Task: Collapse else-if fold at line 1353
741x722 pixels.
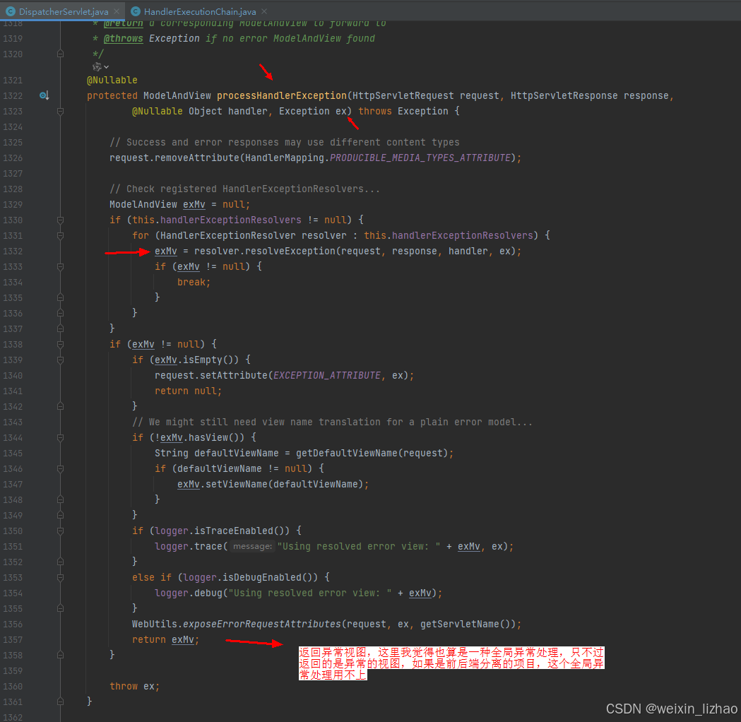Action: pyautogui.click(x=61, y=578)
